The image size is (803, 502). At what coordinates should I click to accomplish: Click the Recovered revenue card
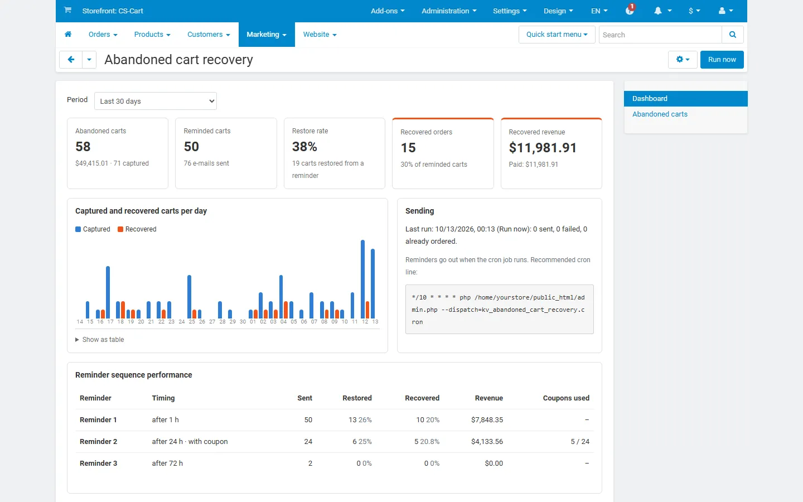[x=551, y=153]
